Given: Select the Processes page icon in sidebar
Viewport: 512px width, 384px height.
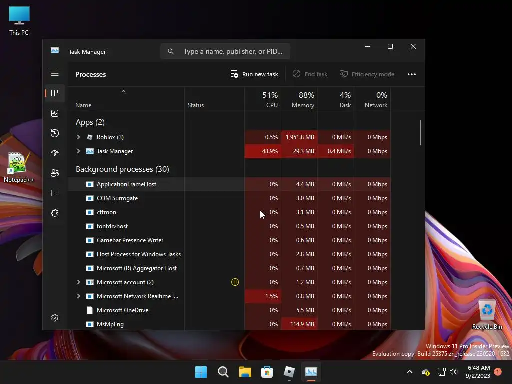Looking at the screenshot, I should 55,93.
